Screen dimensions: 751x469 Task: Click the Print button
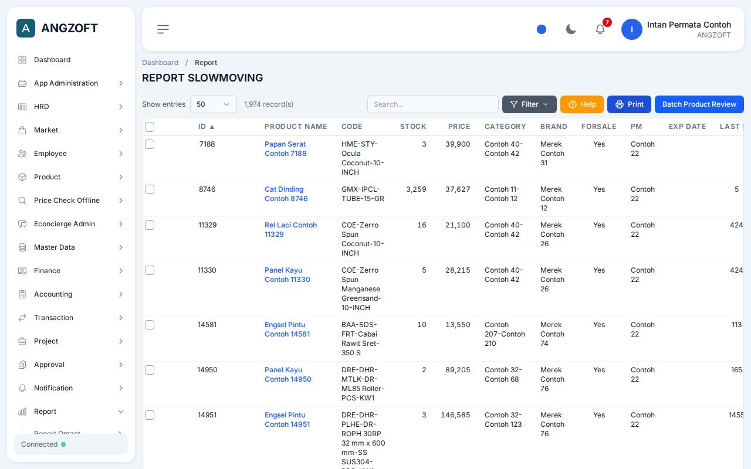pos(629,104)
